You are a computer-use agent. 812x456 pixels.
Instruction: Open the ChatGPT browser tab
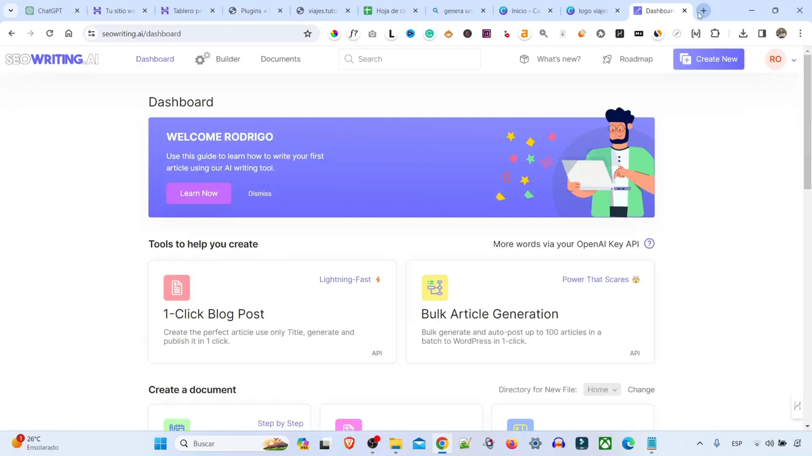(48, 10)
